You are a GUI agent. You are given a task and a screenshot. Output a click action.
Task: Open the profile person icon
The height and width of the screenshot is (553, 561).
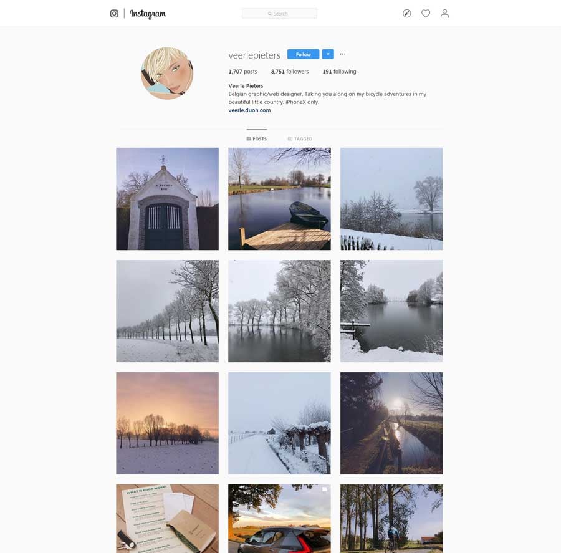tap(444, 14)
